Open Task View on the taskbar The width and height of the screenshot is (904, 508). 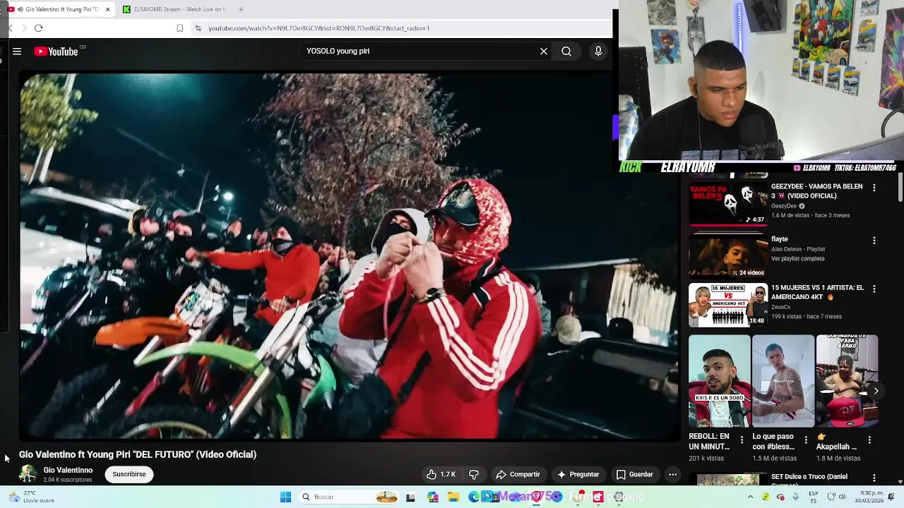410,497
